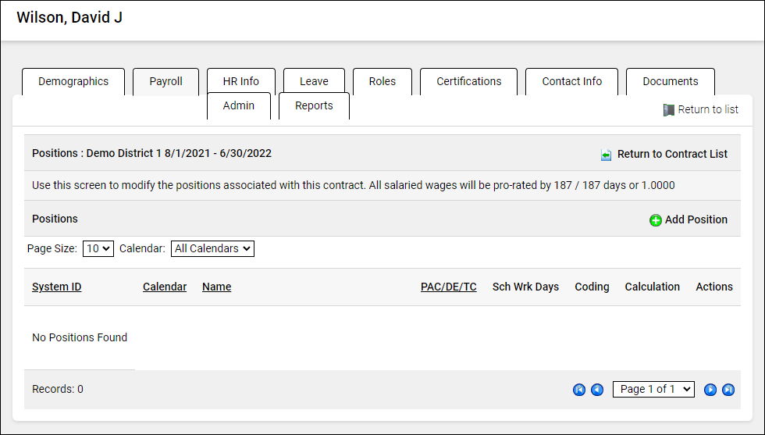Sort positions by Calendar column header
The height and width of the screenshot is (435, 765).
pyautogui.click(x=165, y=287)
